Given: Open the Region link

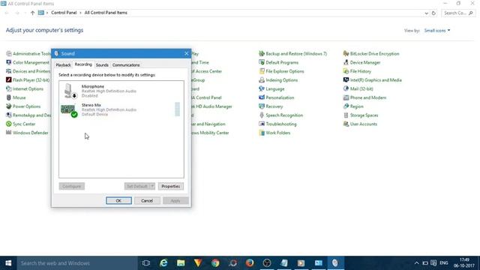Looking at the screenshot, I should 353,106.
